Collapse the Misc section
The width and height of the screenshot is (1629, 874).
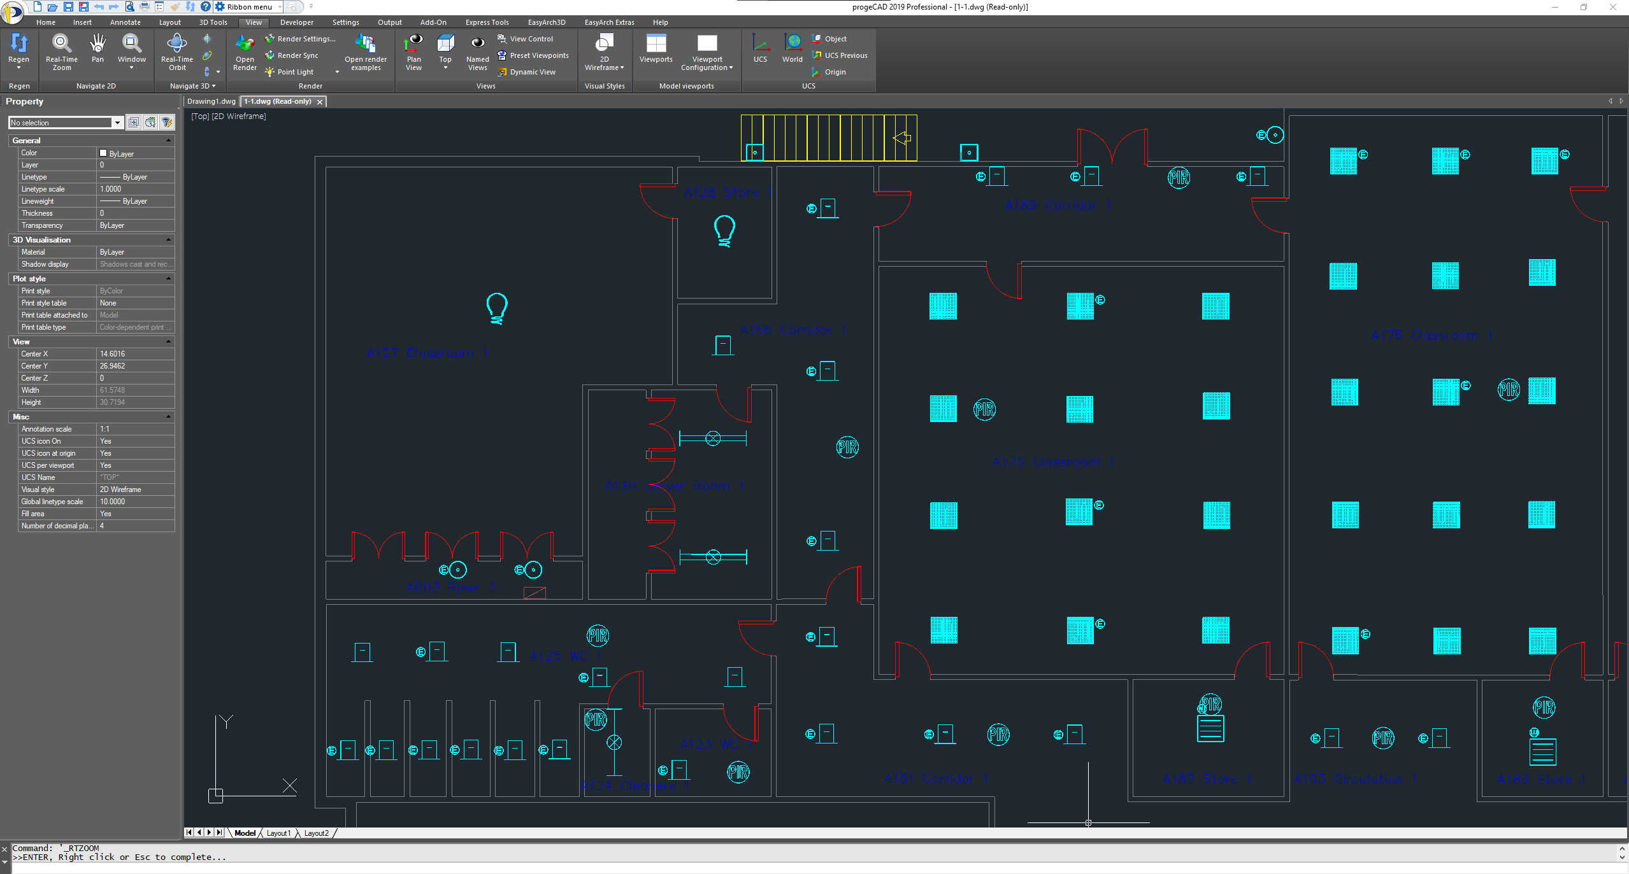(168, 417)
